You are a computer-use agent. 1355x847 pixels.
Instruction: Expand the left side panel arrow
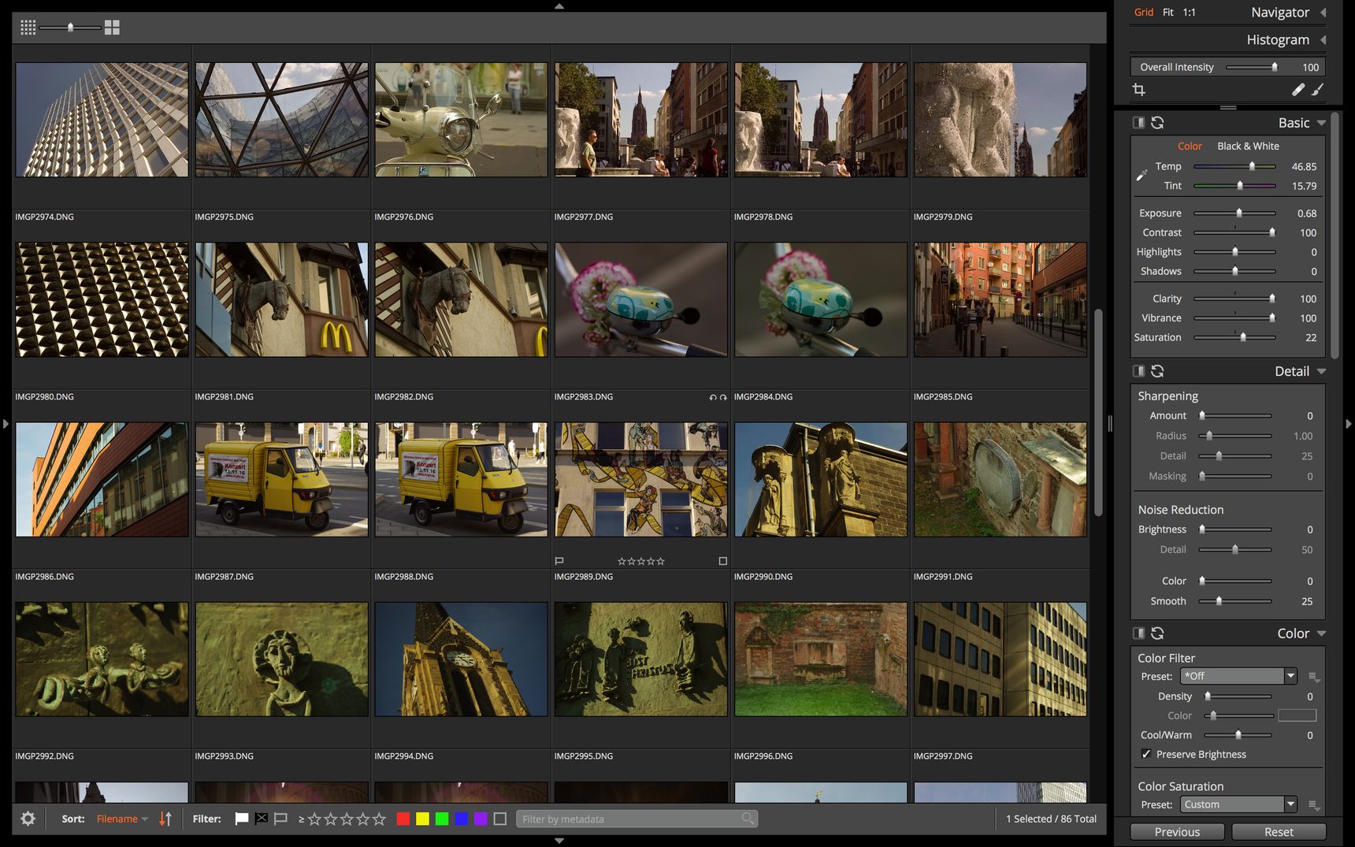pos(6,424)
